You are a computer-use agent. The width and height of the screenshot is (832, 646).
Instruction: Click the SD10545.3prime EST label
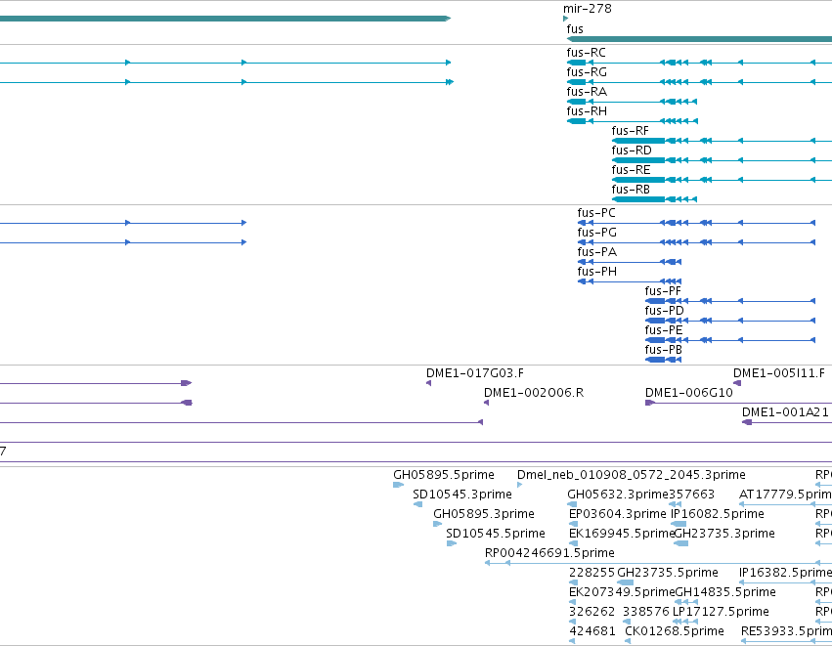click(462, 495)
